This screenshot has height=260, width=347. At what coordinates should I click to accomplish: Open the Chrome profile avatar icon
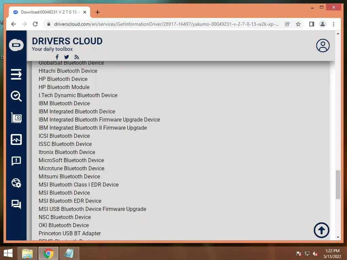tap(323, 24)
